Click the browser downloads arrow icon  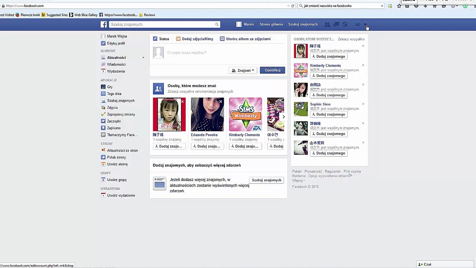click(x=425, y=6)
